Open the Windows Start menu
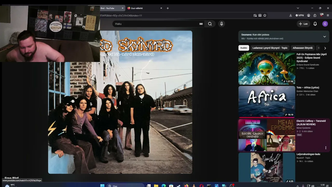Image resolution: width=332 pixels, height=187 pixels. (102, 186)
